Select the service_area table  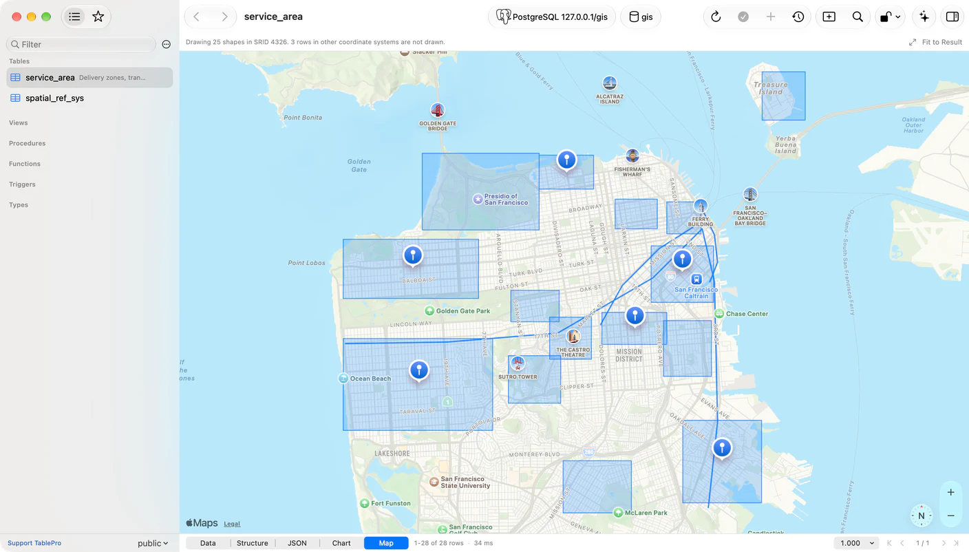(x=89, y=78)
